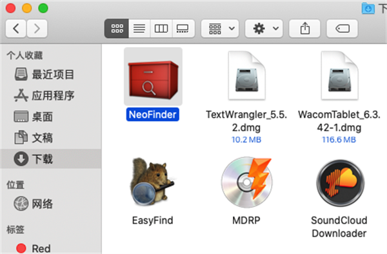
Task: Click the Share toolbar icon
Action: [305, 28]
